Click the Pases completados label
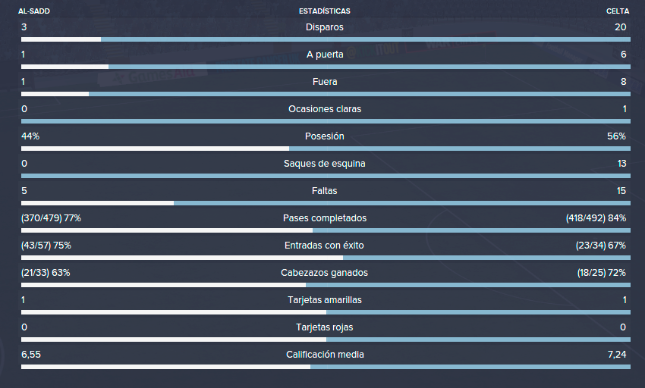The image size is (645, 388). pos(325,218)
